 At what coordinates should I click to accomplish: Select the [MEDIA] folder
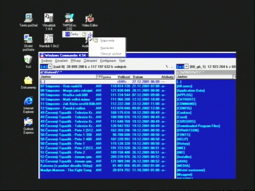point(183,166)
